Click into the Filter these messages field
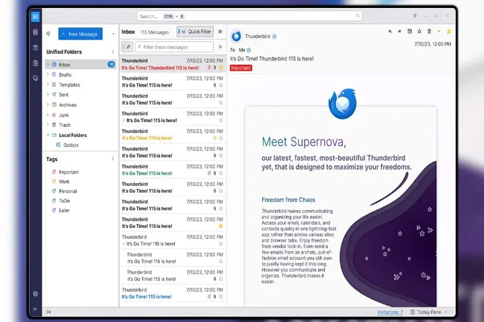Image resolution: width=484 pixels, height=322 pixels. [174, 47]
